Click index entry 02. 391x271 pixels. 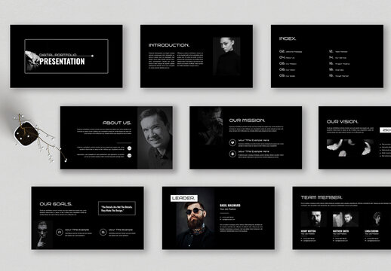[291, 51]
